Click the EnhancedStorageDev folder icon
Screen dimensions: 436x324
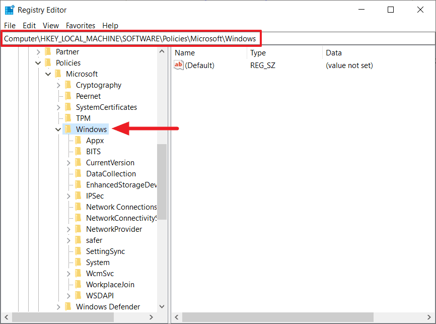pos(79,185)
